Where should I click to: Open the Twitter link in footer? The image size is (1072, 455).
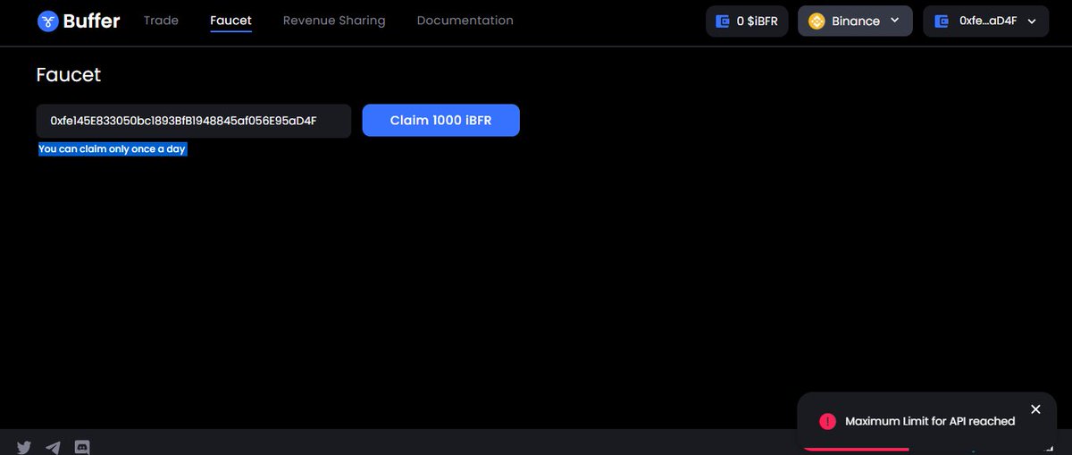click(24, 447)
